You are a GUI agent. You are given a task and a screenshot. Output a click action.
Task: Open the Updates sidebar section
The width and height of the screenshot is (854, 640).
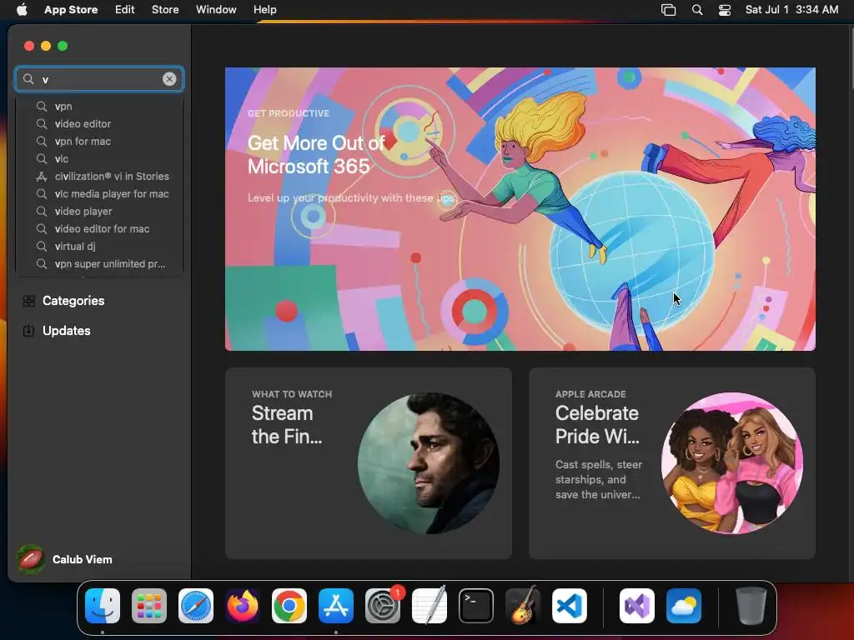coord(99,331)
